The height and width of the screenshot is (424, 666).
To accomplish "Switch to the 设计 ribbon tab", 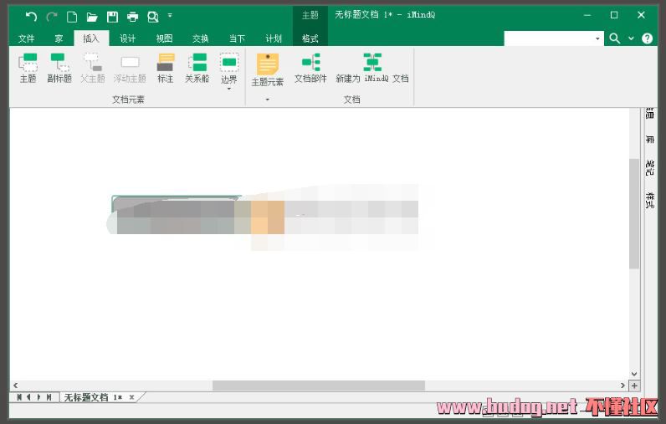I will 127,38.
